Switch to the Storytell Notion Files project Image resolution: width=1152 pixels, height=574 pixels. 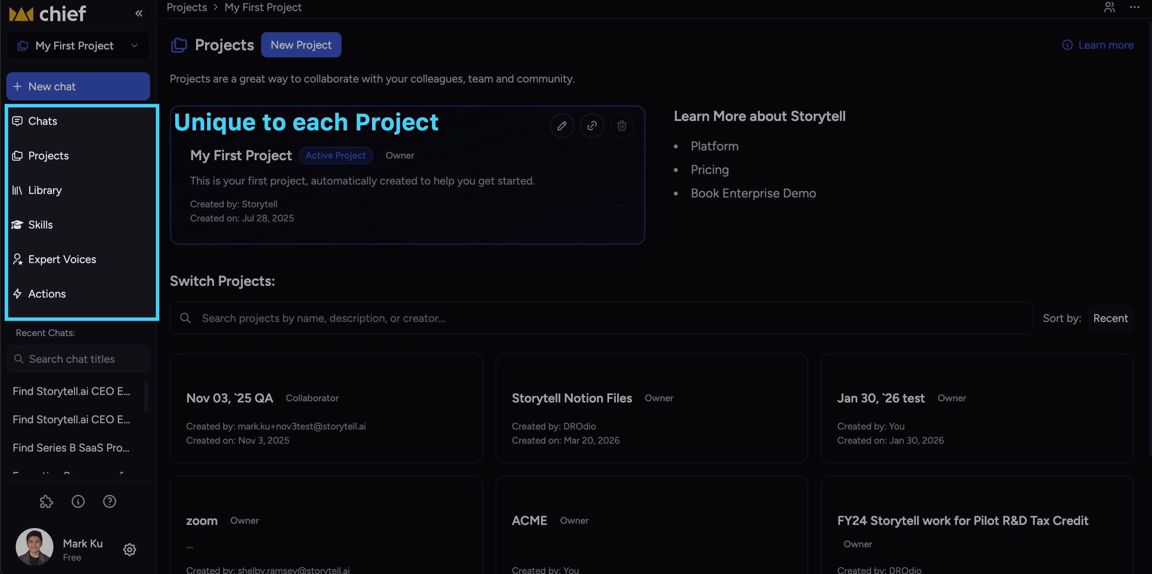click(651, 408)
